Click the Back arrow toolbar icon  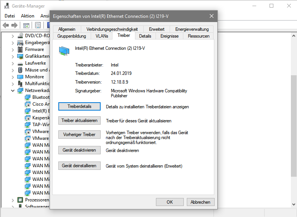click(x=6, y=25)
